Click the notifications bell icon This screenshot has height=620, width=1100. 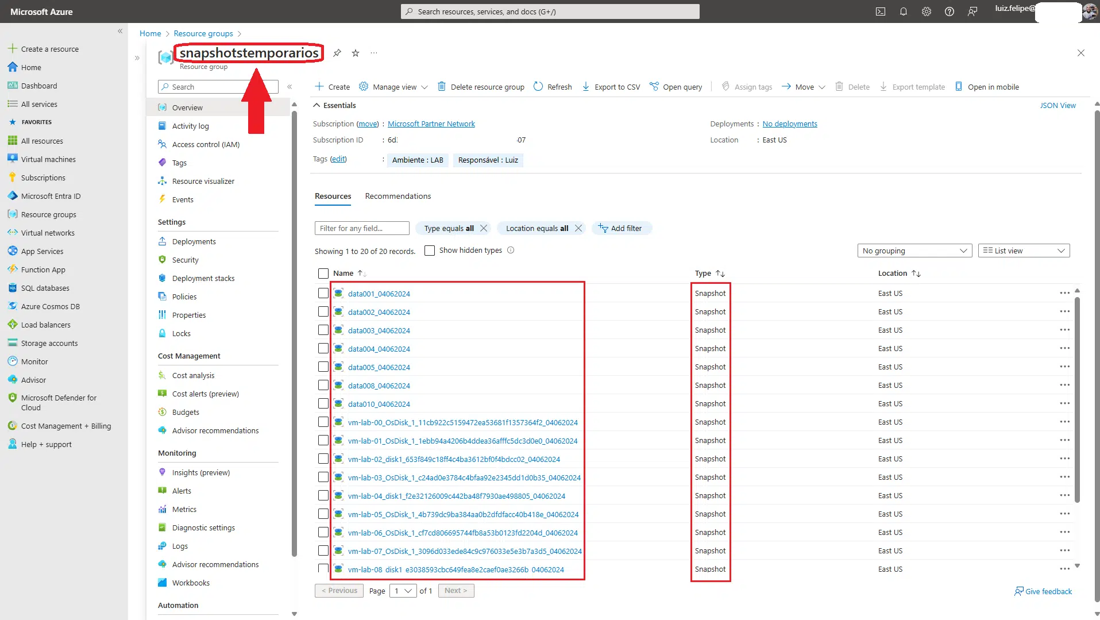pyautogui.click(x=903, y=11)
